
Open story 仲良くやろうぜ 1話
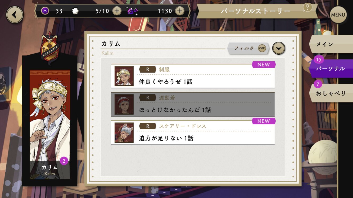click(x=193, y=76)
